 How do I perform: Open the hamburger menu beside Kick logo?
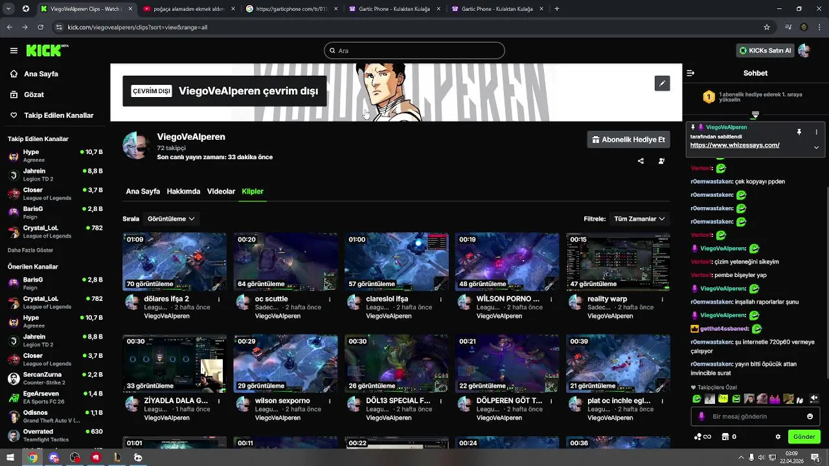(x=14, y=50)
